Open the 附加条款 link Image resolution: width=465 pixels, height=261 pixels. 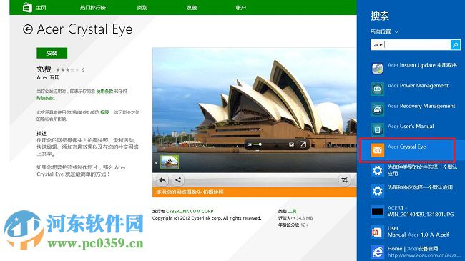coord(45,98)
